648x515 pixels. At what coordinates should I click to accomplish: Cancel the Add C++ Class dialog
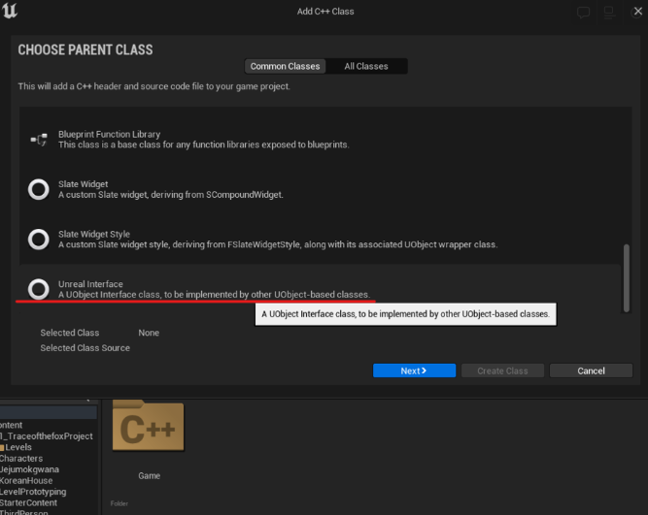(x=591, y=370)
